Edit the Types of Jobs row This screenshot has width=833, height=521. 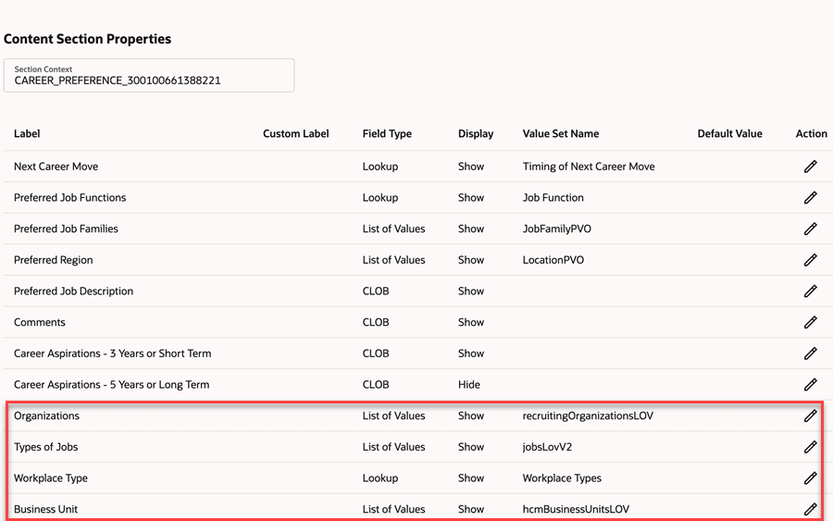[x=810, y=447]
